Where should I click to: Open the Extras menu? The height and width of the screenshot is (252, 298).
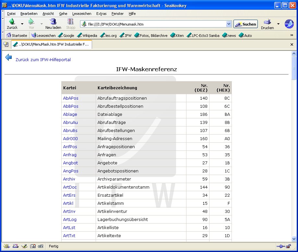[x=101, y=14]
